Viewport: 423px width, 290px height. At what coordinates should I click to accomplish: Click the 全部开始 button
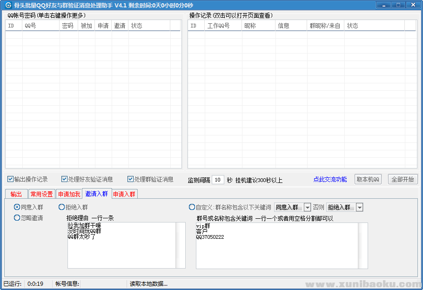[403, 179]
